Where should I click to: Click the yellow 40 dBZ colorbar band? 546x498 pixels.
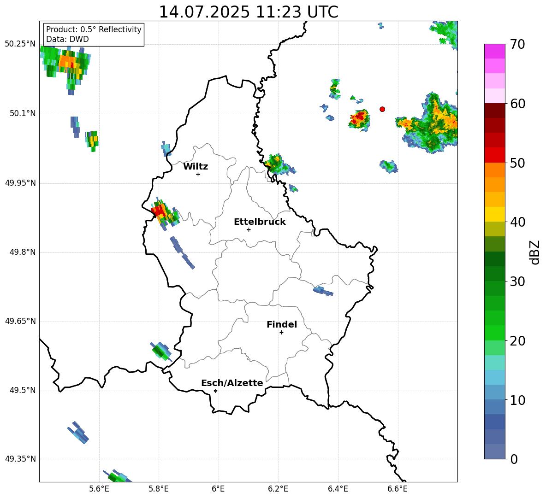494,214
